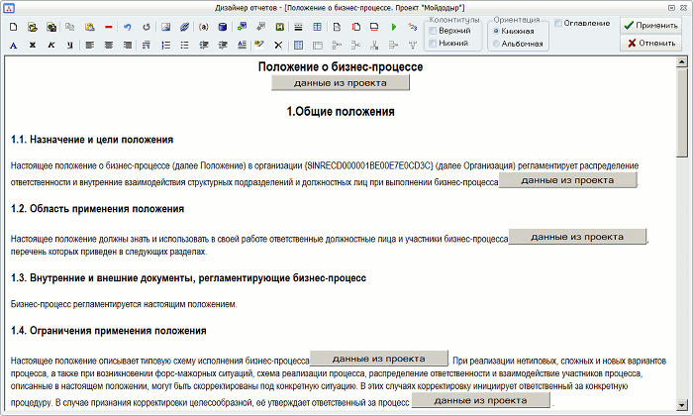This screenshot has width=693, height=416.
Task: Click the highlighter pencil icon
Action: click(259, 45)
